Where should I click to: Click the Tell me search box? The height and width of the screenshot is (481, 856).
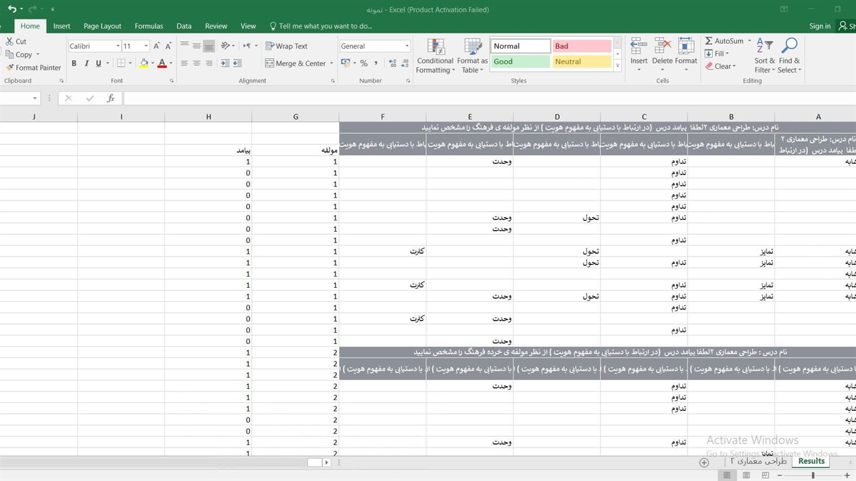tap(325, 26)
